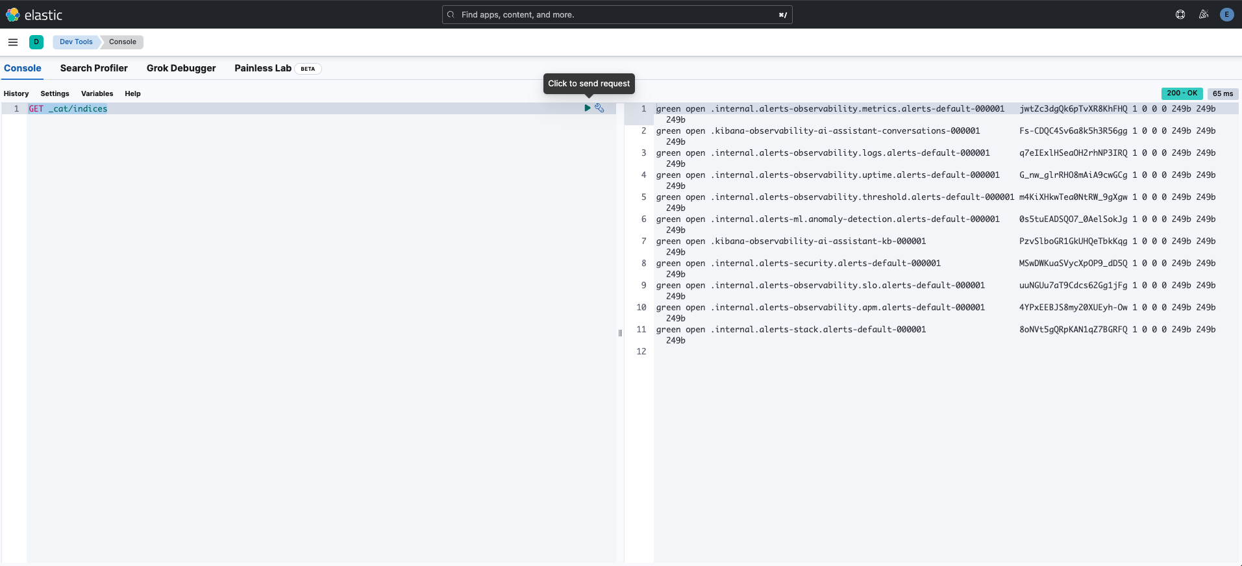
Task: Open the user E avatar menu
Action: click(x=1226, y=14)
